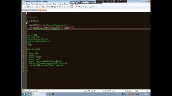Stop macro recording with the black square
The image size is (172, 96).
(79, 7)
